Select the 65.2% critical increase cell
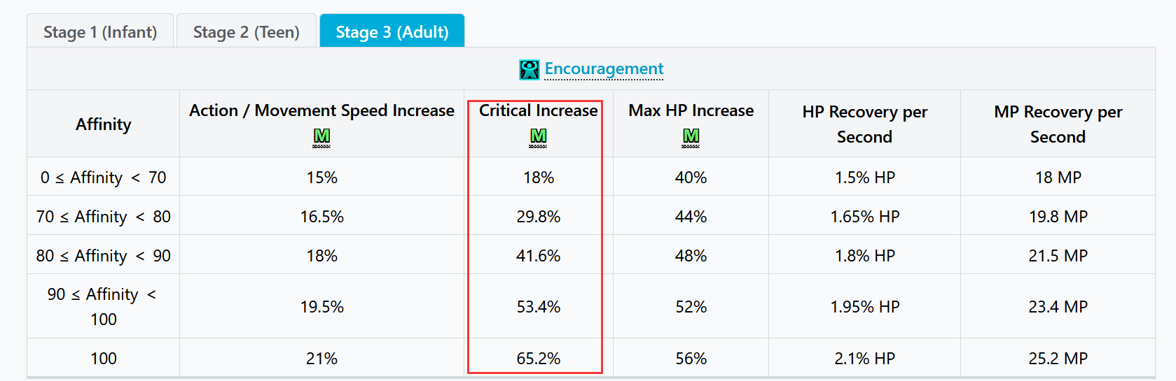1176x381 pixels. pos(538,359)
